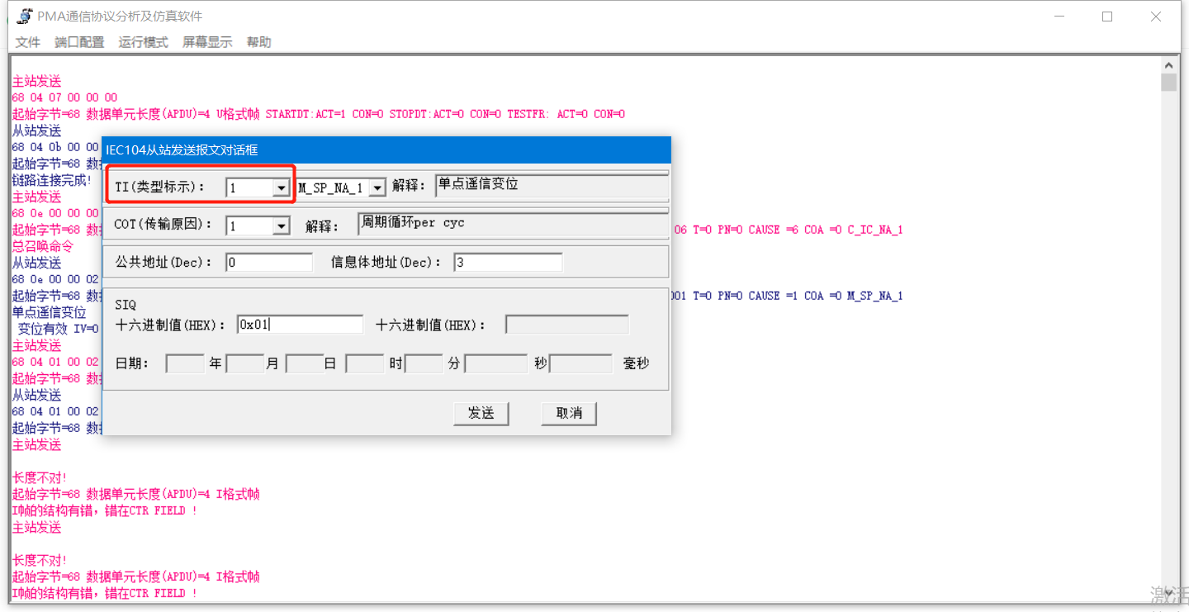Click the scroll up arrow of log pane
Image resolution: width=1189 pixels, height=612 pixels.
tap(1168, 65)
